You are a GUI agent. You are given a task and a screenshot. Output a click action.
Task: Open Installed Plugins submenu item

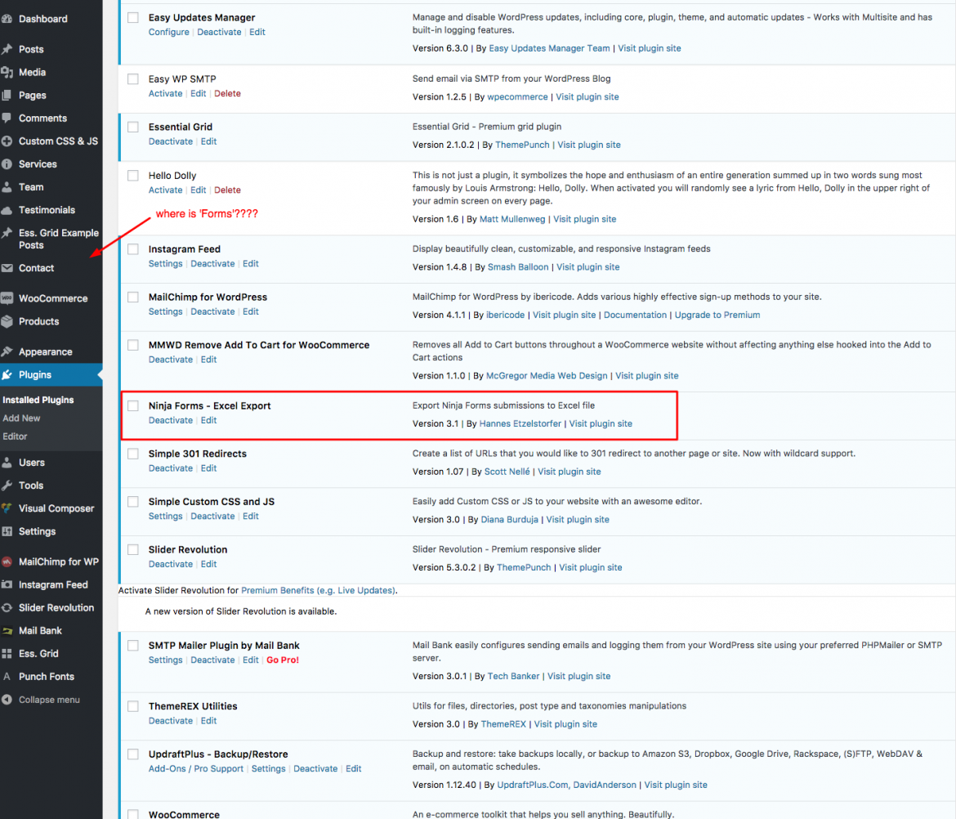pyautogui.click(x=38, y=400)
